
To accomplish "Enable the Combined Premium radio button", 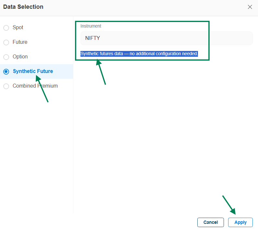I will 6,86.
